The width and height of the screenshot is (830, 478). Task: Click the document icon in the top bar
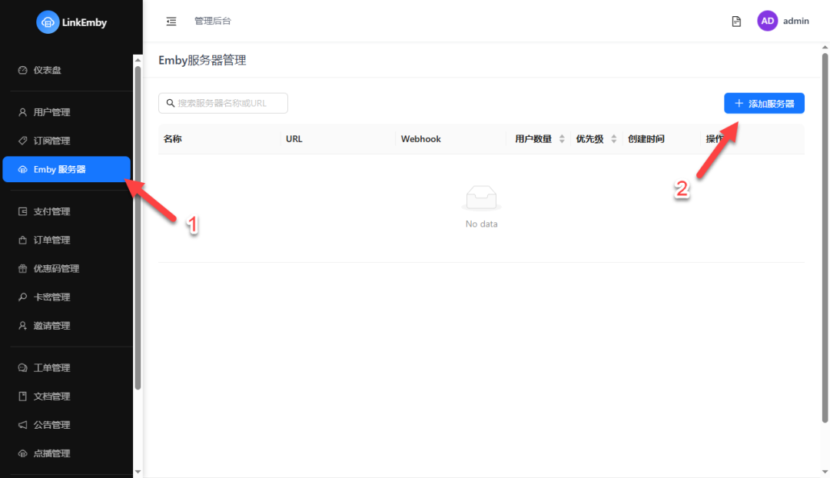[x=735, y=21]
